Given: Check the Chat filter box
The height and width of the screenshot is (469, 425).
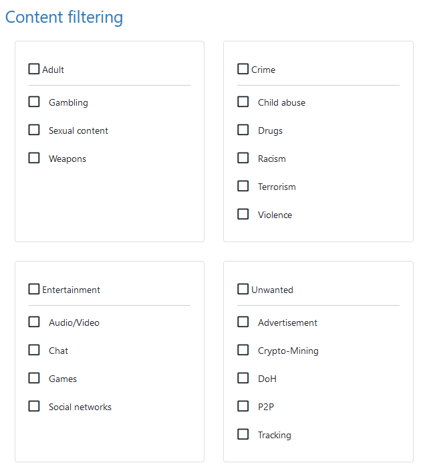Looking at the screenshot, I should 34,350.
